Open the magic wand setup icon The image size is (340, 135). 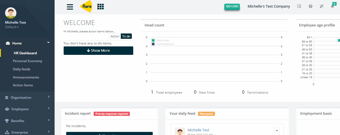322,6
